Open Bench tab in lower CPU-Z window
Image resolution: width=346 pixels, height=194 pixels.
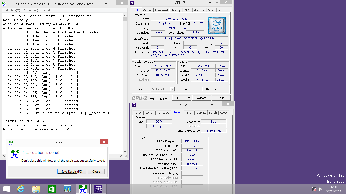213,113
